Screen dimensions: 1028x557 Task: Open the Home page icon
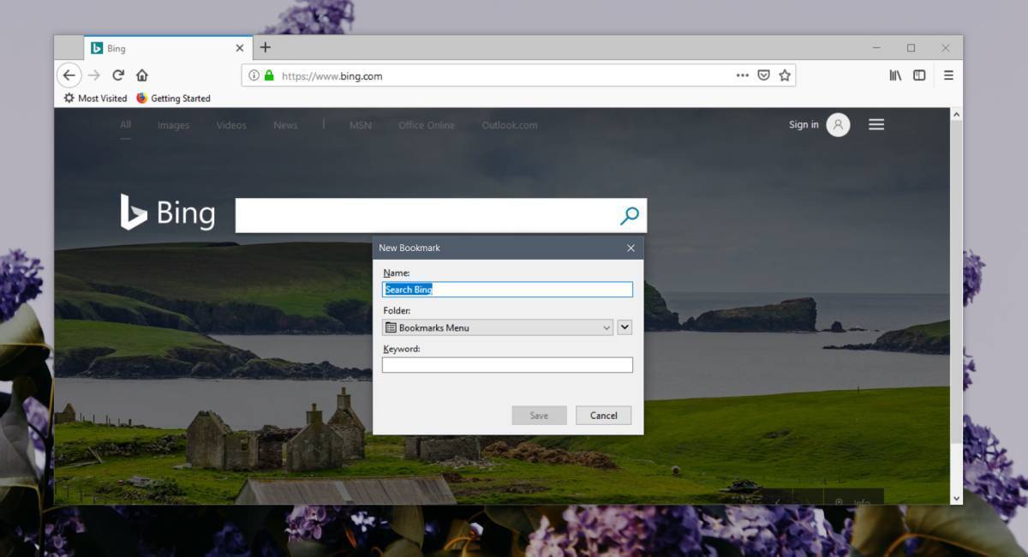(x=142, y=75)
